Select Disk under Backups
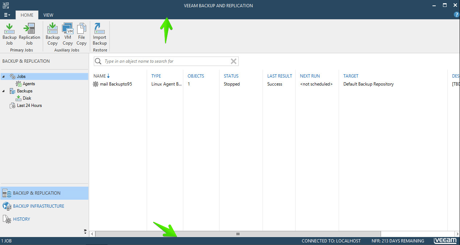Screen dimensions: 460x245 [x=27, y=98]
